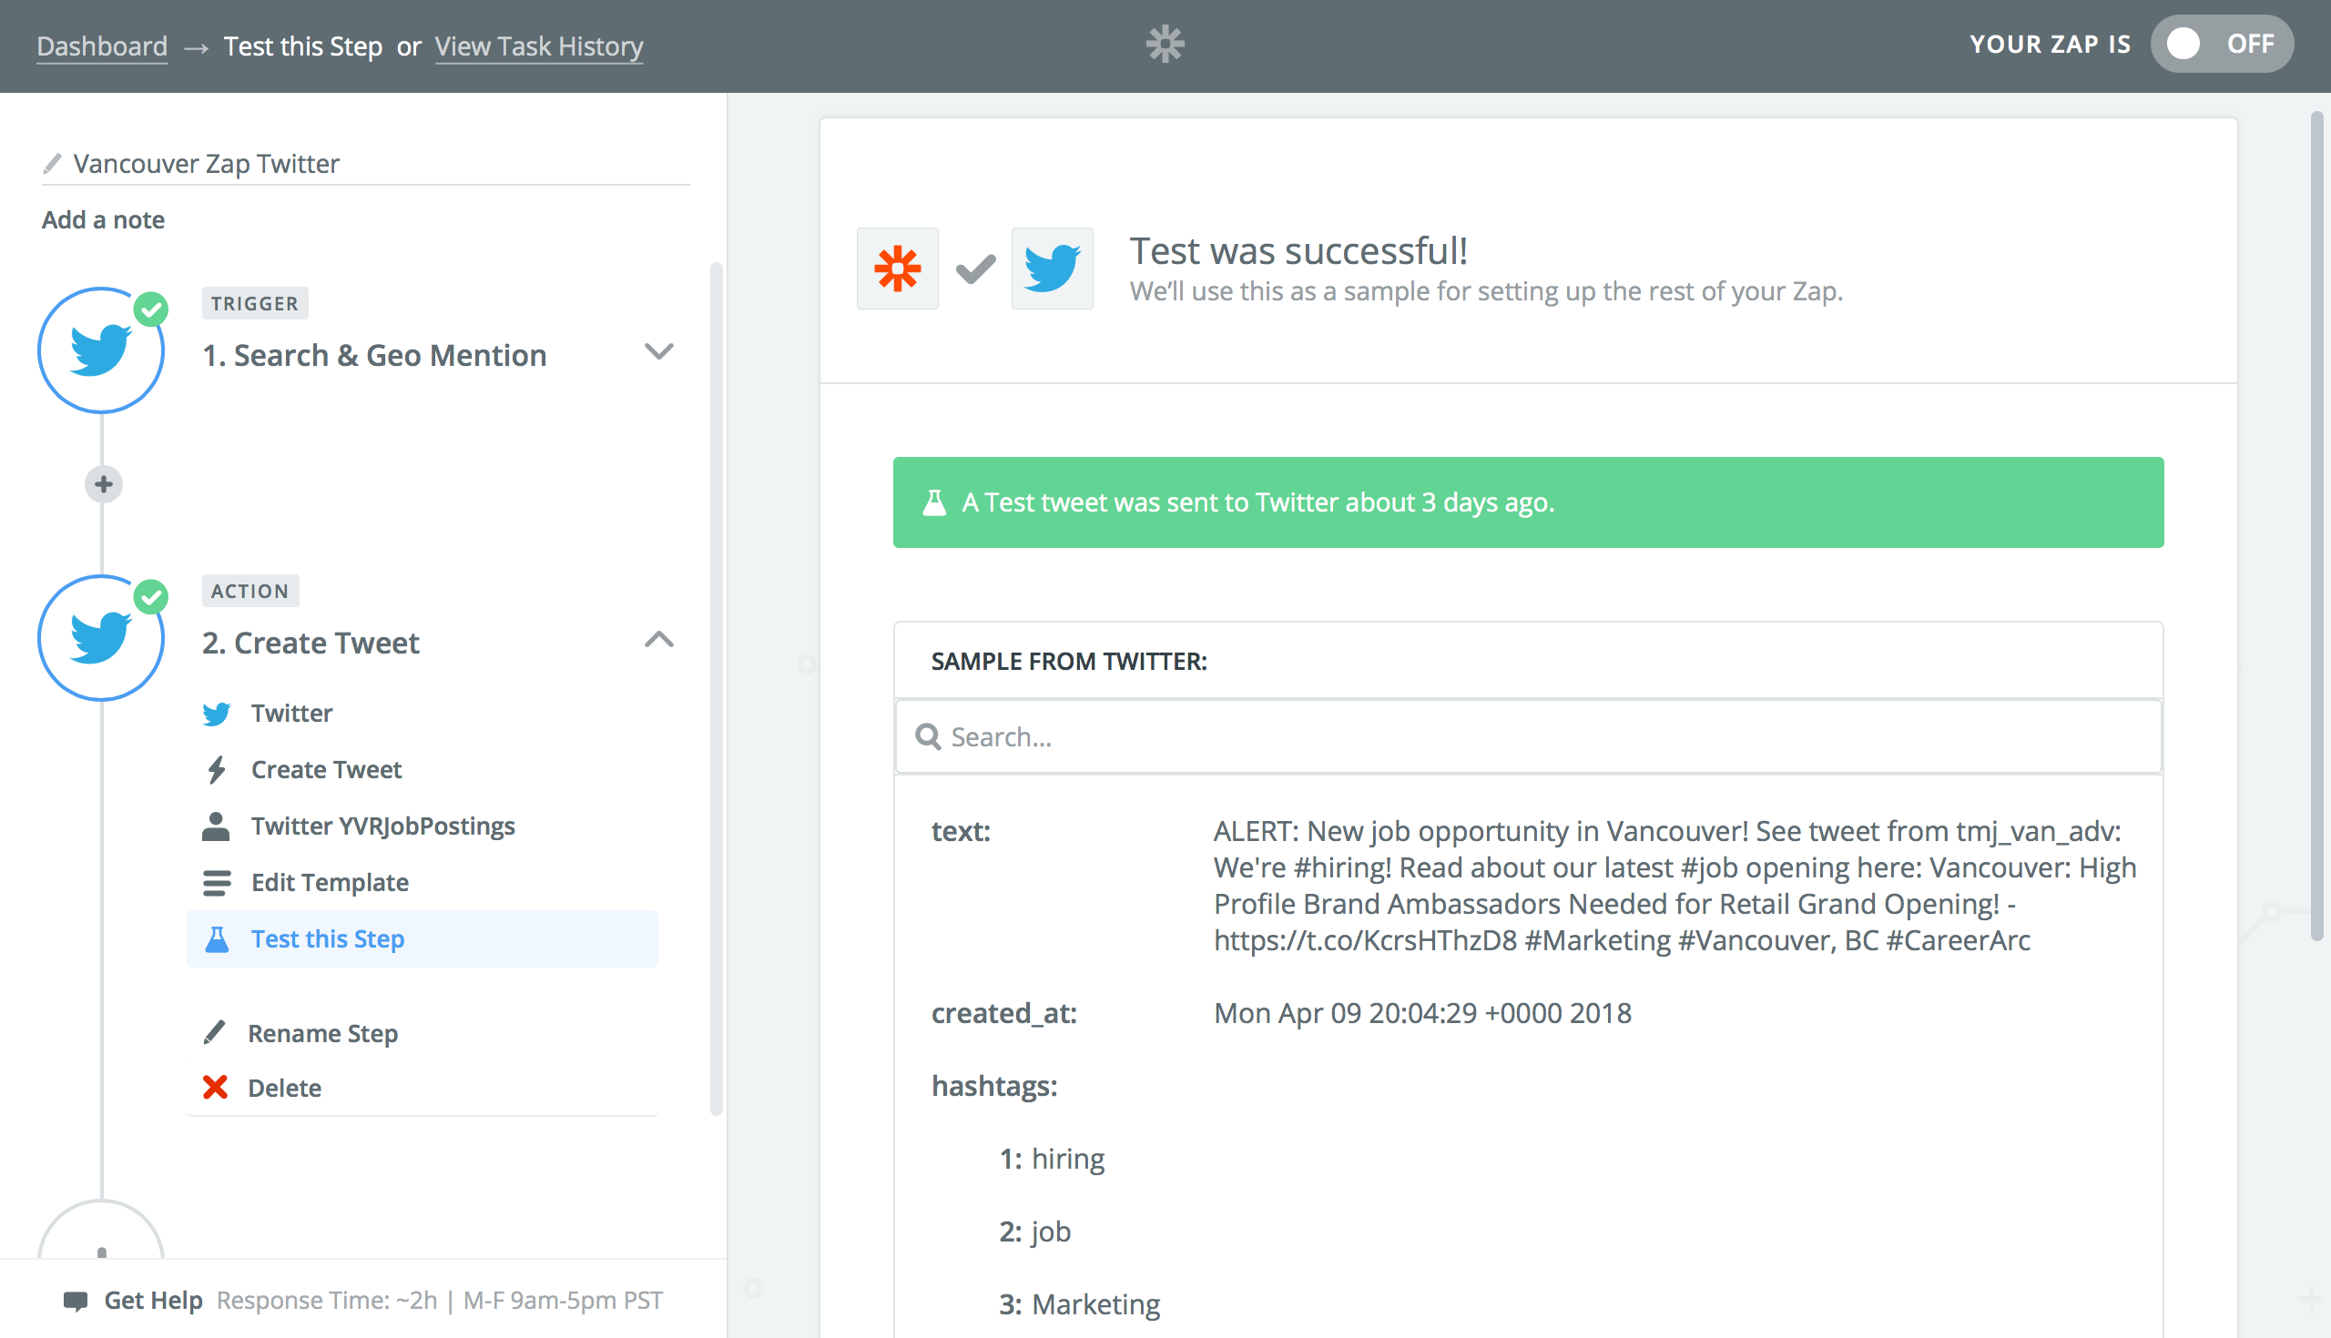2331x1338 pixels.
Task: Click the red X delete icon
Action: coord(215,1087)
